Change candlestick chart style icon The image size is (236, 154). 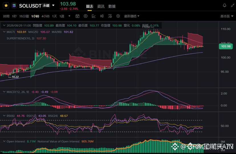[102, 16]
